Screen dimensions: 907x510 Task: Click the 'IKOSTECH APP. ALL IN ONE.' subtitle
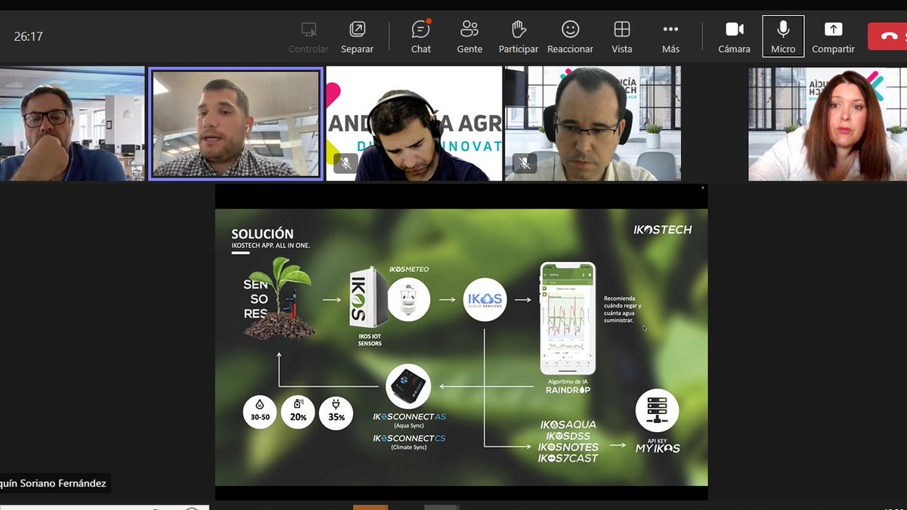pyautogui.click(x=271, y=246)
